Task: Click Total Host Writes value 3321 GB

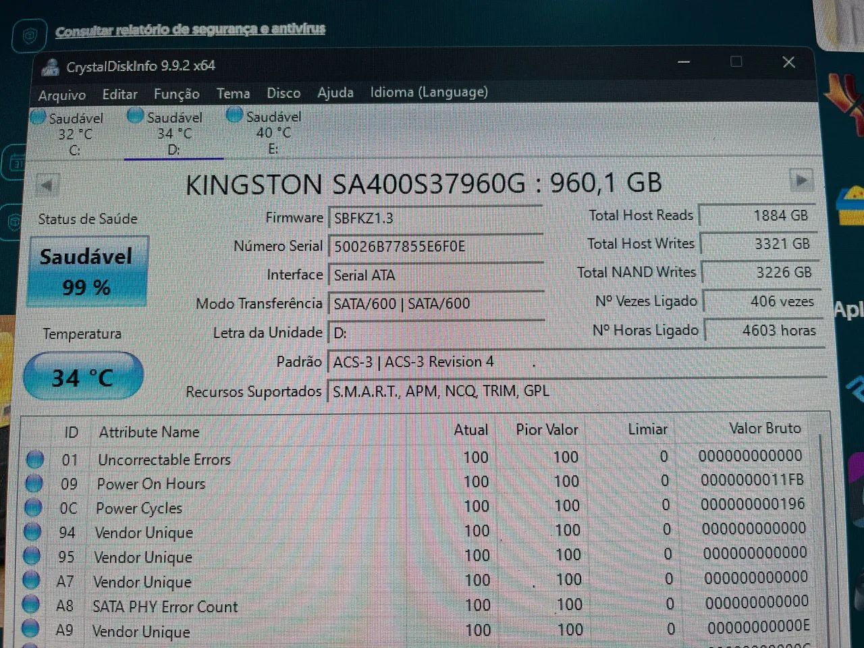Action: [758, 244]
